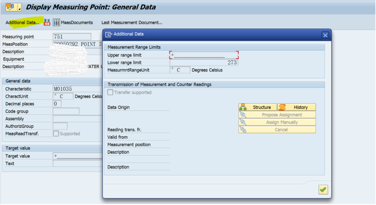Click the Decimal places field

point(57,104)
